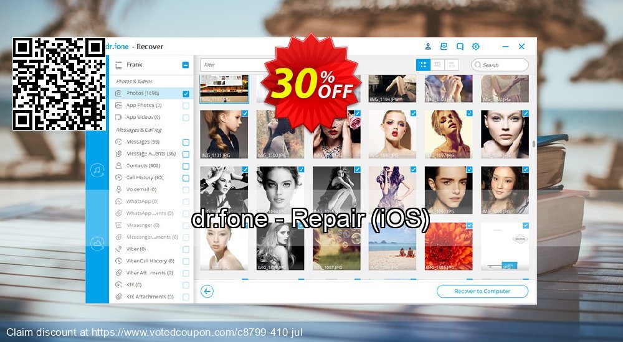Click the magnifier icon in Search box
This screenshot has height=342, width=623.
coord(478,65)
